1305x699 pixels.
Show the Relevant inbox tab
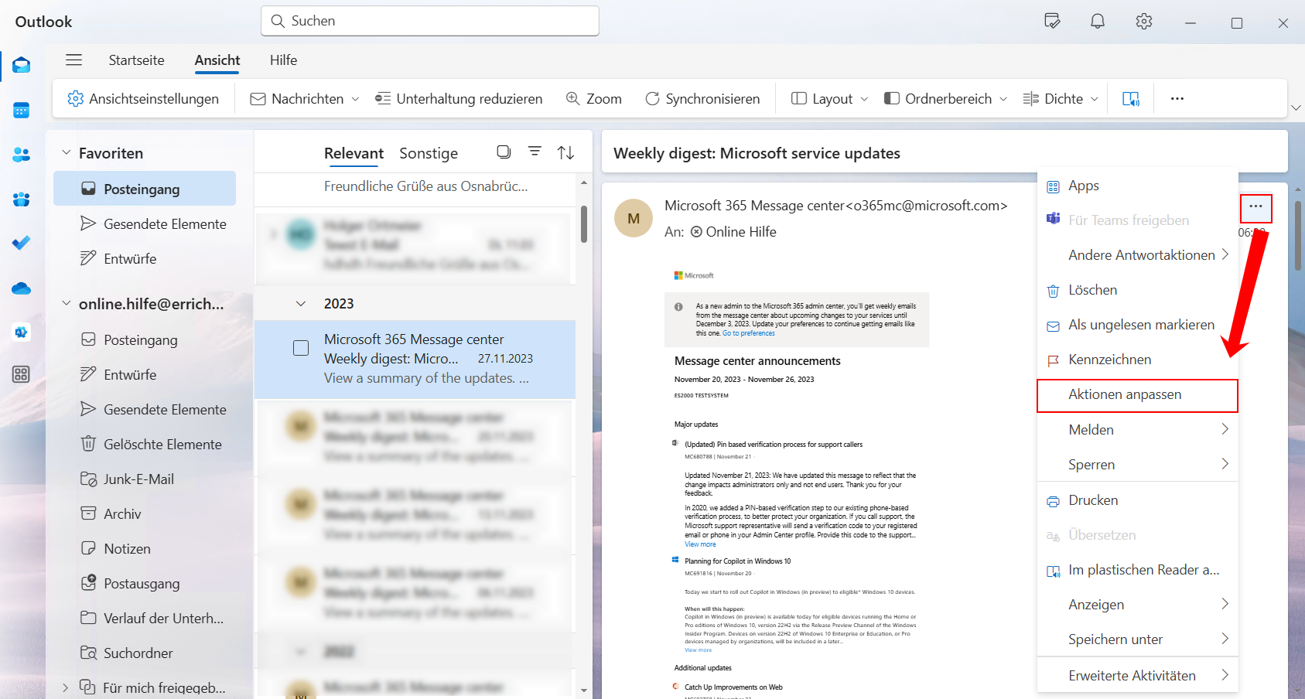point(354,153)
